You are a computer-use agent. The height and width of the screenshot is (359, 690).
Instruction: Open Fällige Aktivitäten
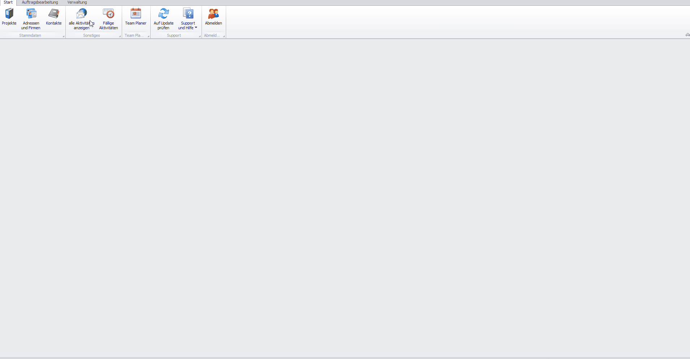click(x=108, y=18)
